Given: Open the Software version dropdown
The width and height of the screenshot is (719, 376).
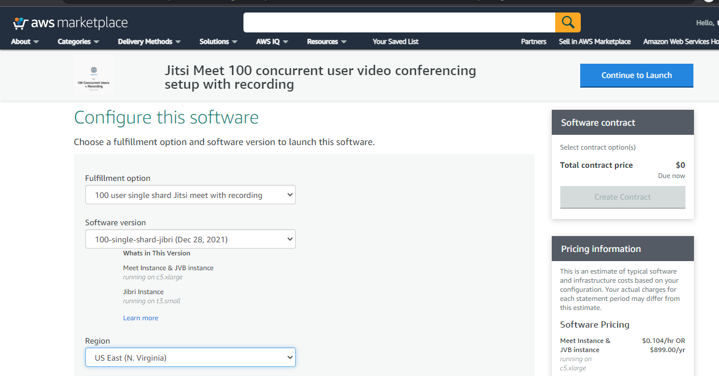Looking at the screenshot, I should (191, 239).
